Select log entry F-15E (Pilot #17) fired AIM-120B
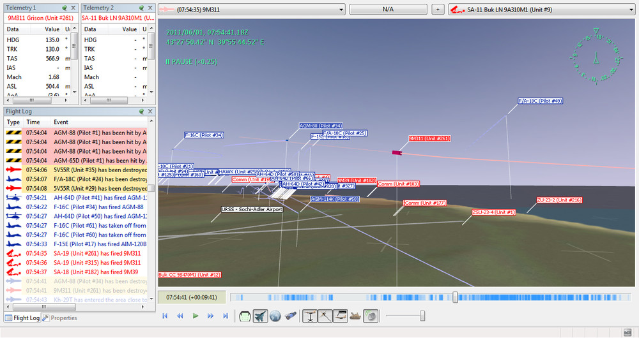Viewport: 639px width, 338px height. pyautogui.click(x=76, y=244)
